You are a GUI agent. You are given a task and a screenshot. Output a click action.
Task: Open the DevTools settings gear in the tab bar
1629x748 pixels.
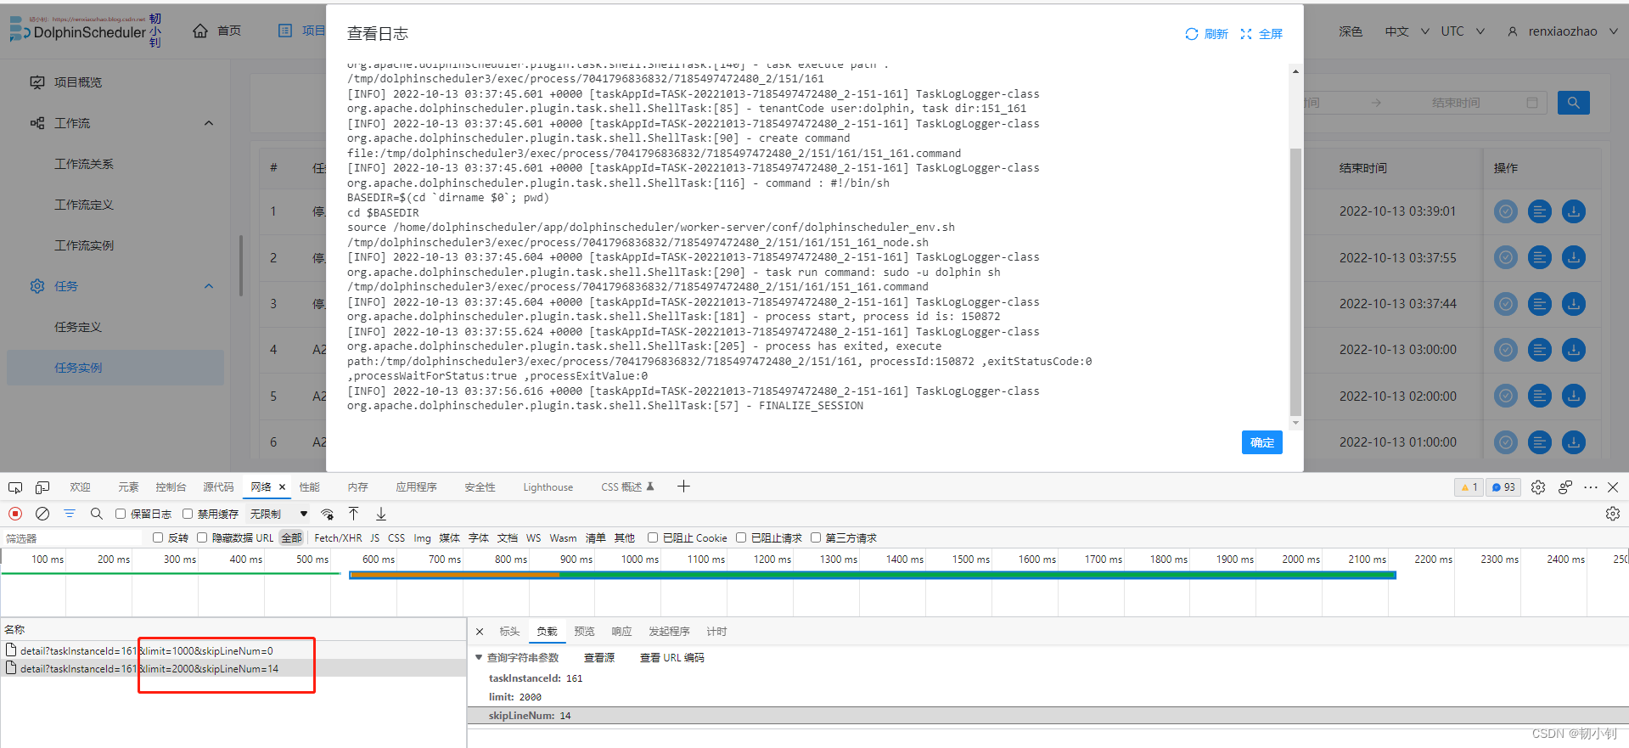click(1538, 487)
